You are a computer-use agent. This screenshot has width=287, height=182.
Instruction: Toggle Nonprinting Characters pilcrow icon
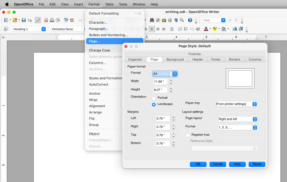click(x=176, y=20)
